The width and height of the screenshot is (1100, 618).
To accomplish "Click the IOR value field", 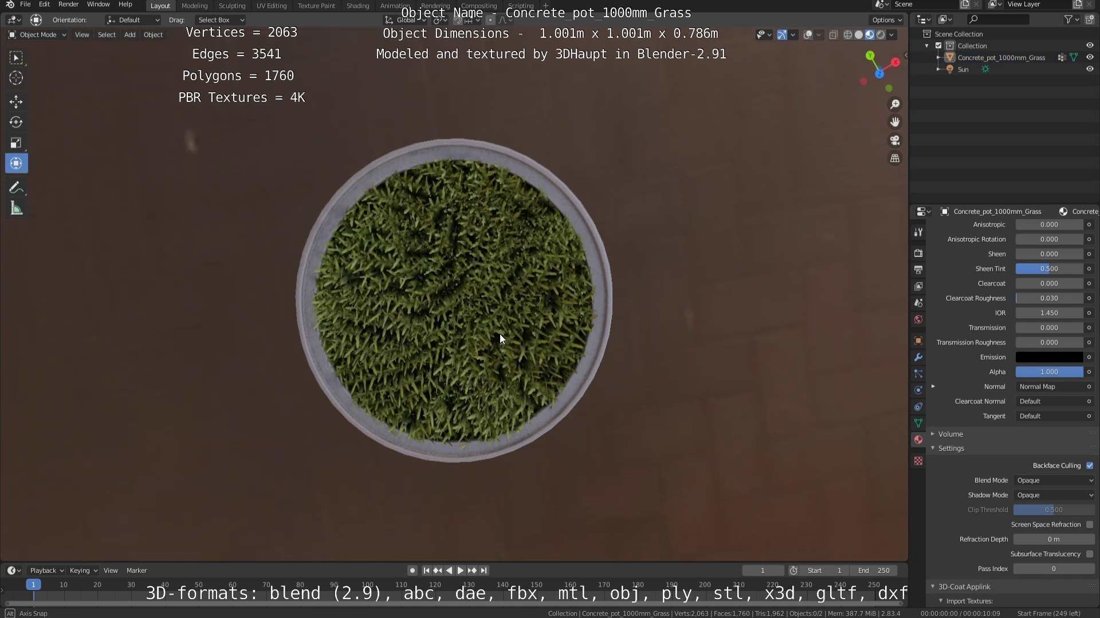I will click(x=1049, y=313).
